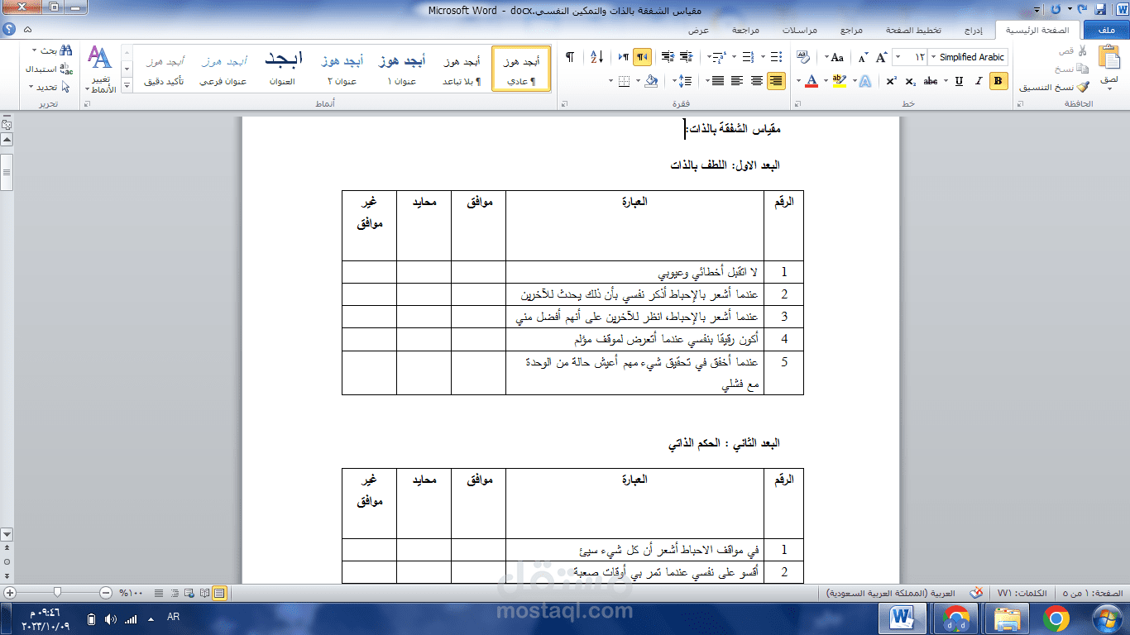1130x635 pixels.
Task: Click the Cut (قص) scissors icon
Action: click(x=1081, y=51)
